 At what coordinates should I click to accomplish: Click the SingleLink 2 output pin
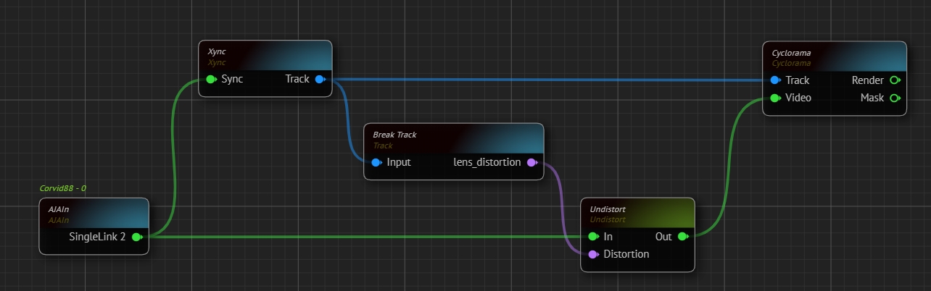click(136, 237)
